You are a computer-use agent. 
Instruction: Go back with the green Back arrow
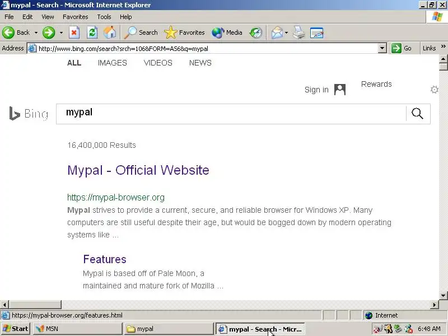pyautogui.click(x=16, y=32)
